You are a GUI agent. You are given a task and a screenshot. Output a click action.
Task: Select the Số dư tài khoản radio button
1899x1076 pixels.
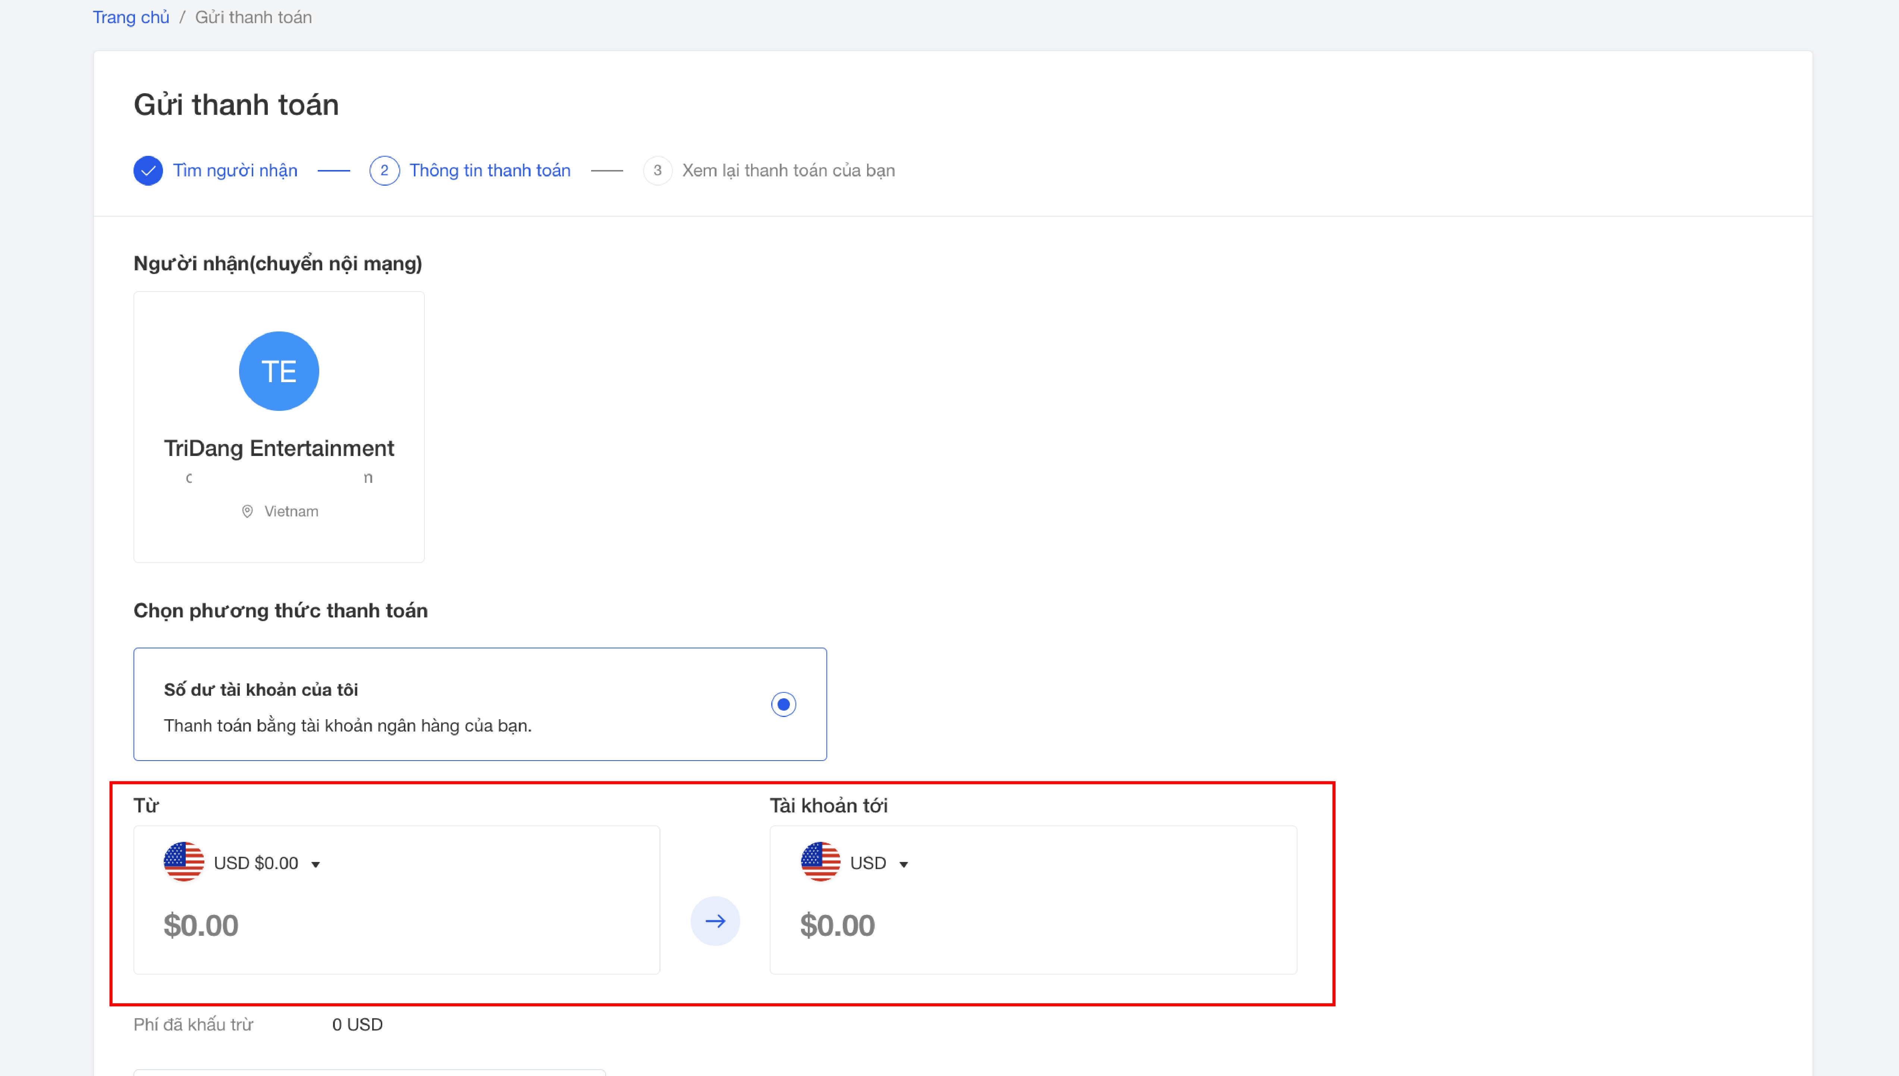[783, 704]
